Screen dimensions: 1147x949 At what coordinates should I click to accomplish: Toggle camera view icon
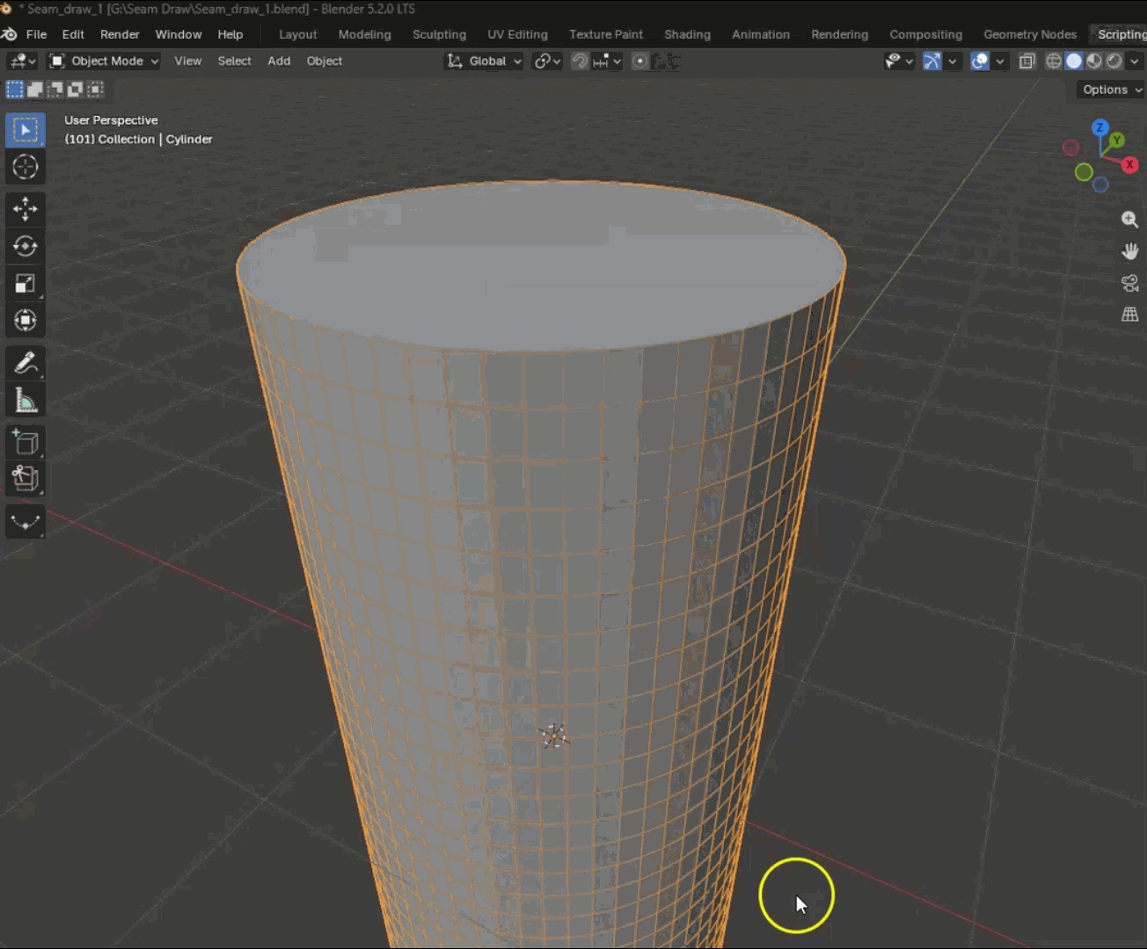(1130, 283)
